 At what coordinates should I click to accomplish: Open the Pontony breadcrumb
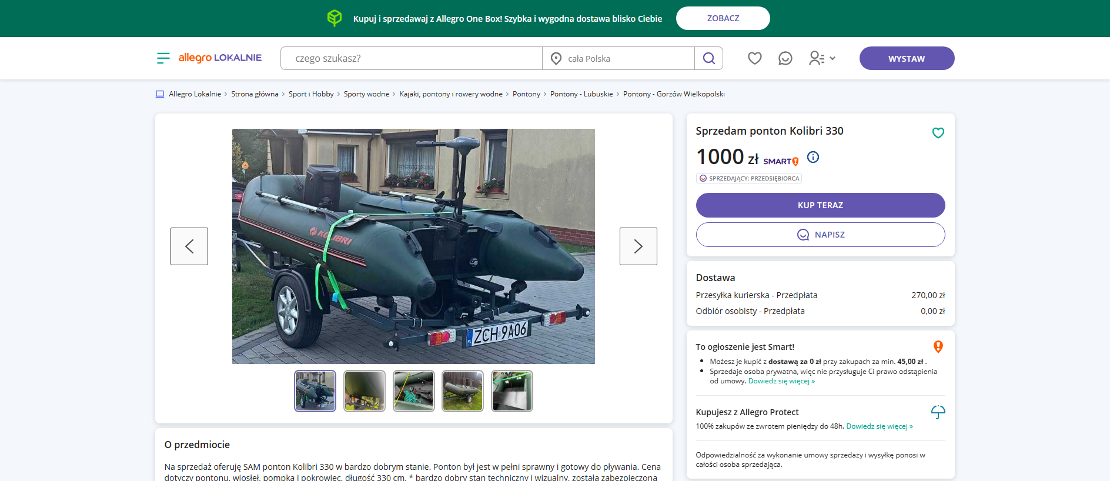[x=526, y=94]
